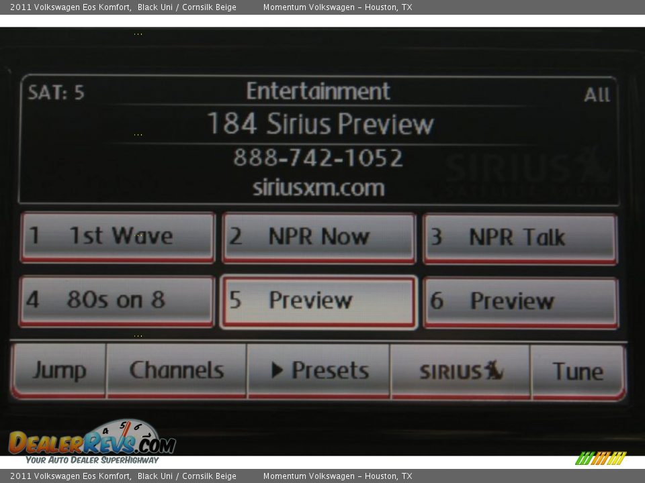
Task: Click the siriusxm.com web address
Action: 318,188
